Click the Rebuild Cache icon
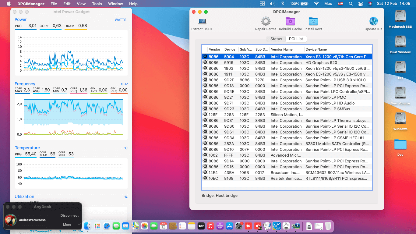The height and width of the screenshot is (234, 416). coord(290,21)
